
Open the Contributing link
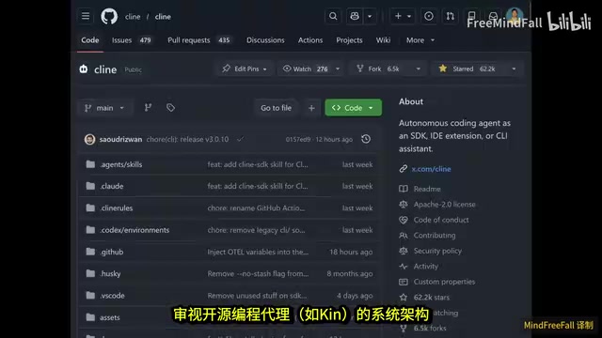pyautogui.click(x=435, y=236)
